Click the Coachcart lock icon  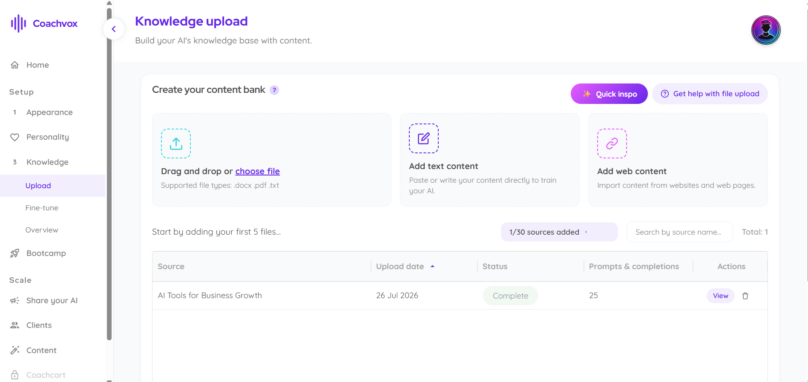tap(14, 375)
